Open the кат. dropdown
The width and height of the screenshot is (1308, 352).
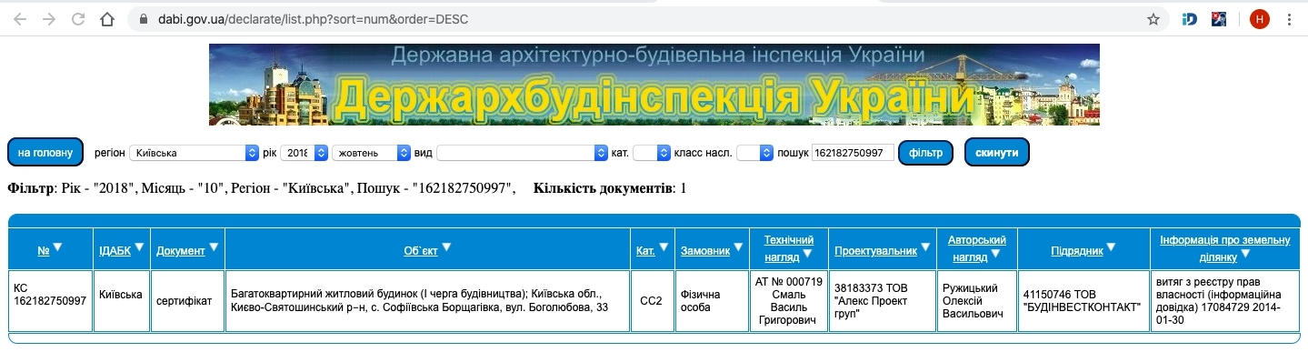pyautogui.click(x=651, y=153)
